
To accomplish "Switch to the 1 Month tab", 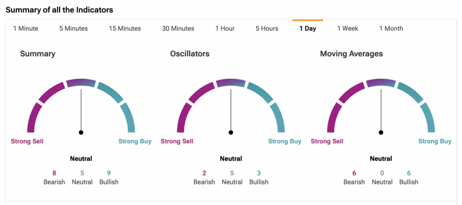I will [391, 28].
